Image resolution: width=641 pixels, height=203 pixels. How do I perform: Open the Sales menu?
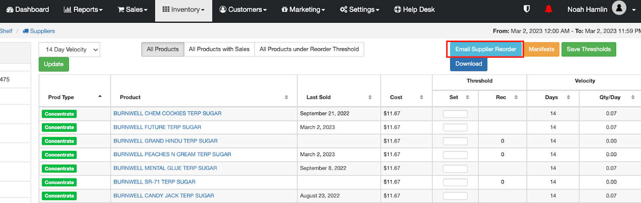click(133, 9)
